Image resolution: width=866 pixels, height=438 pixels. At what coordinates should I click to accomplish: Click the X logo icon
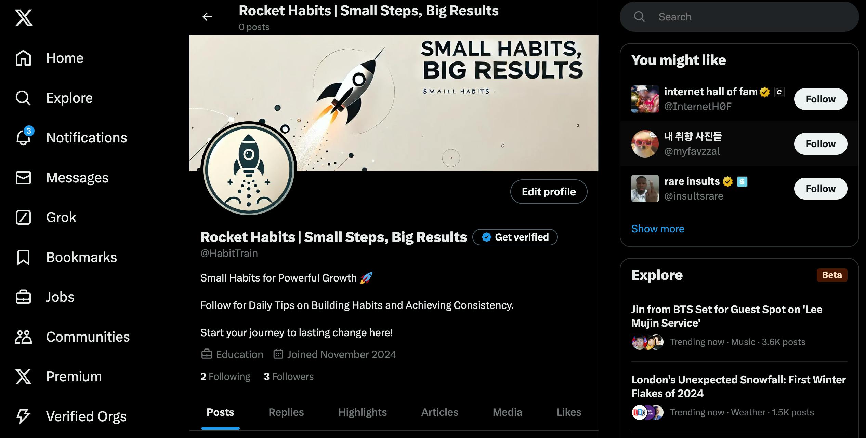coord(24,17)
